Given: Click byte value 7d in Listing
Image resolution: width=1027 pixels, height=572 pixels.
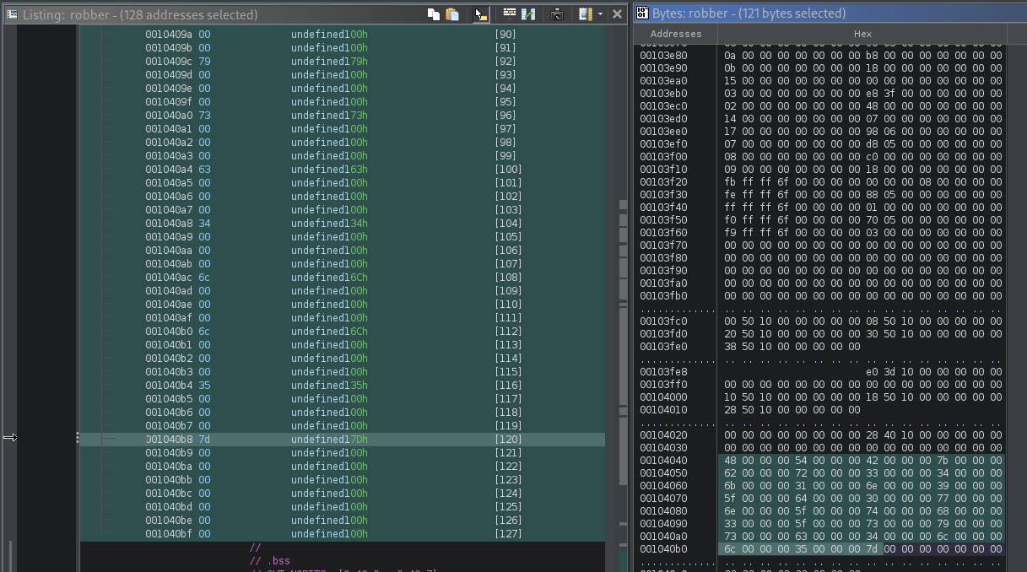Looking at the screenshot, I should [205, 440].
